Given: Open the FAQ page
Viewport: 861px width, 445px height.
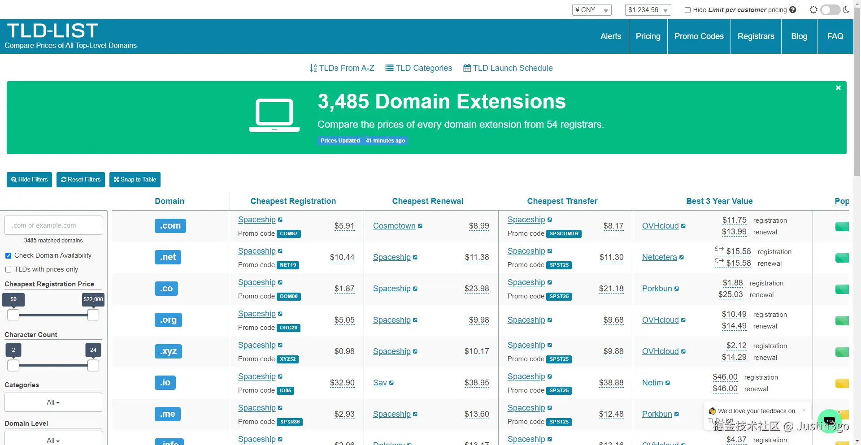Looking at the screenshot, I should point(835,36).
